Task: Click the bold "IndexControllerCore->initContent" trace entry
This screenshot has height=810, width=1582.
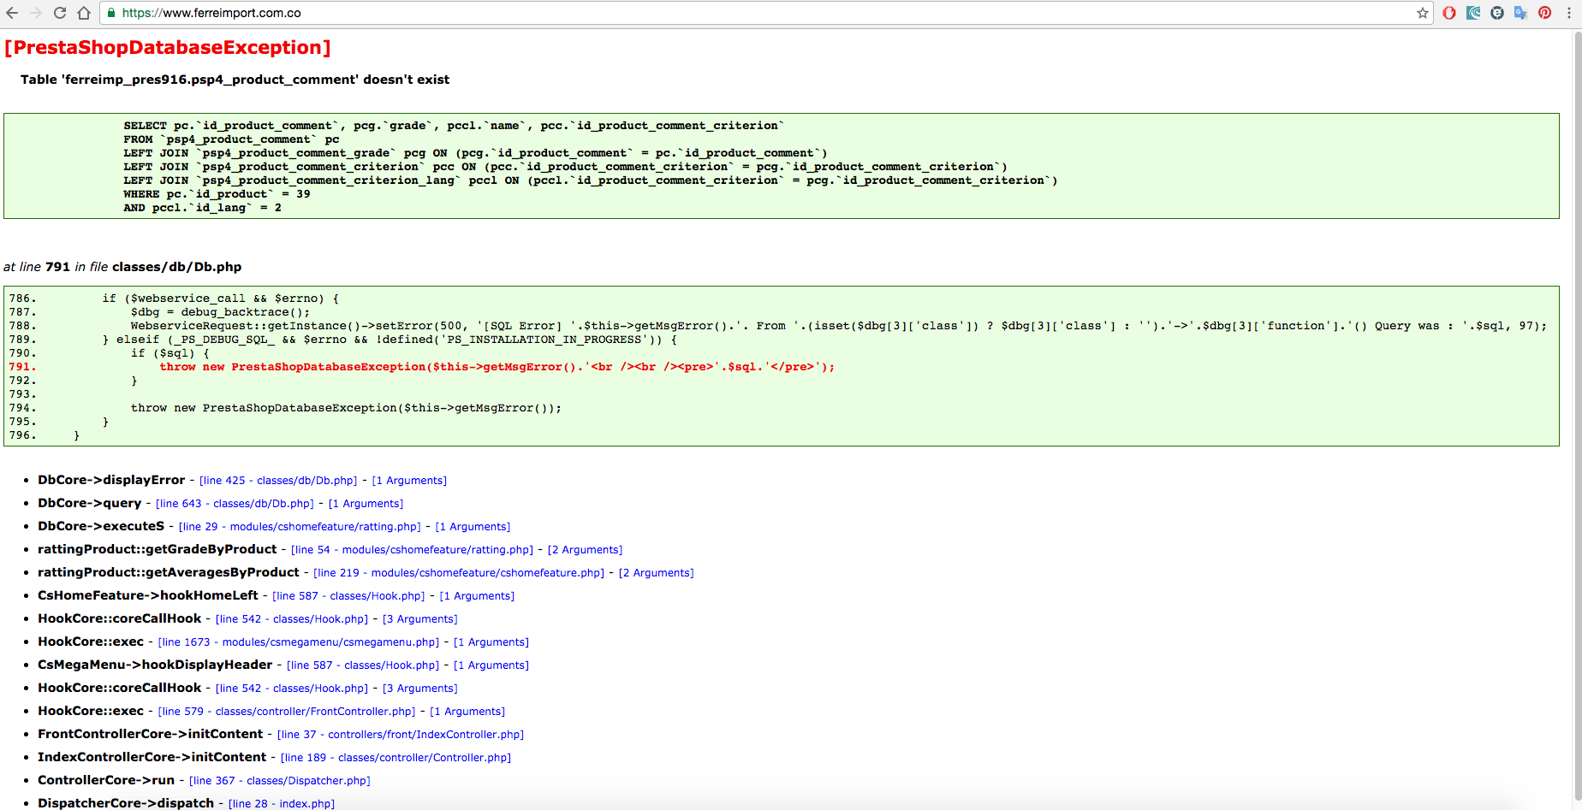Action: [x=152, y=757]
